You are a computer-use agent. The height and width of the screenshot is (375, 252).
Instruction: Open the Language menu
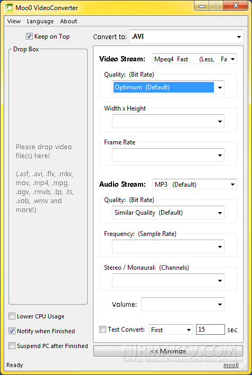pos(40,21)
